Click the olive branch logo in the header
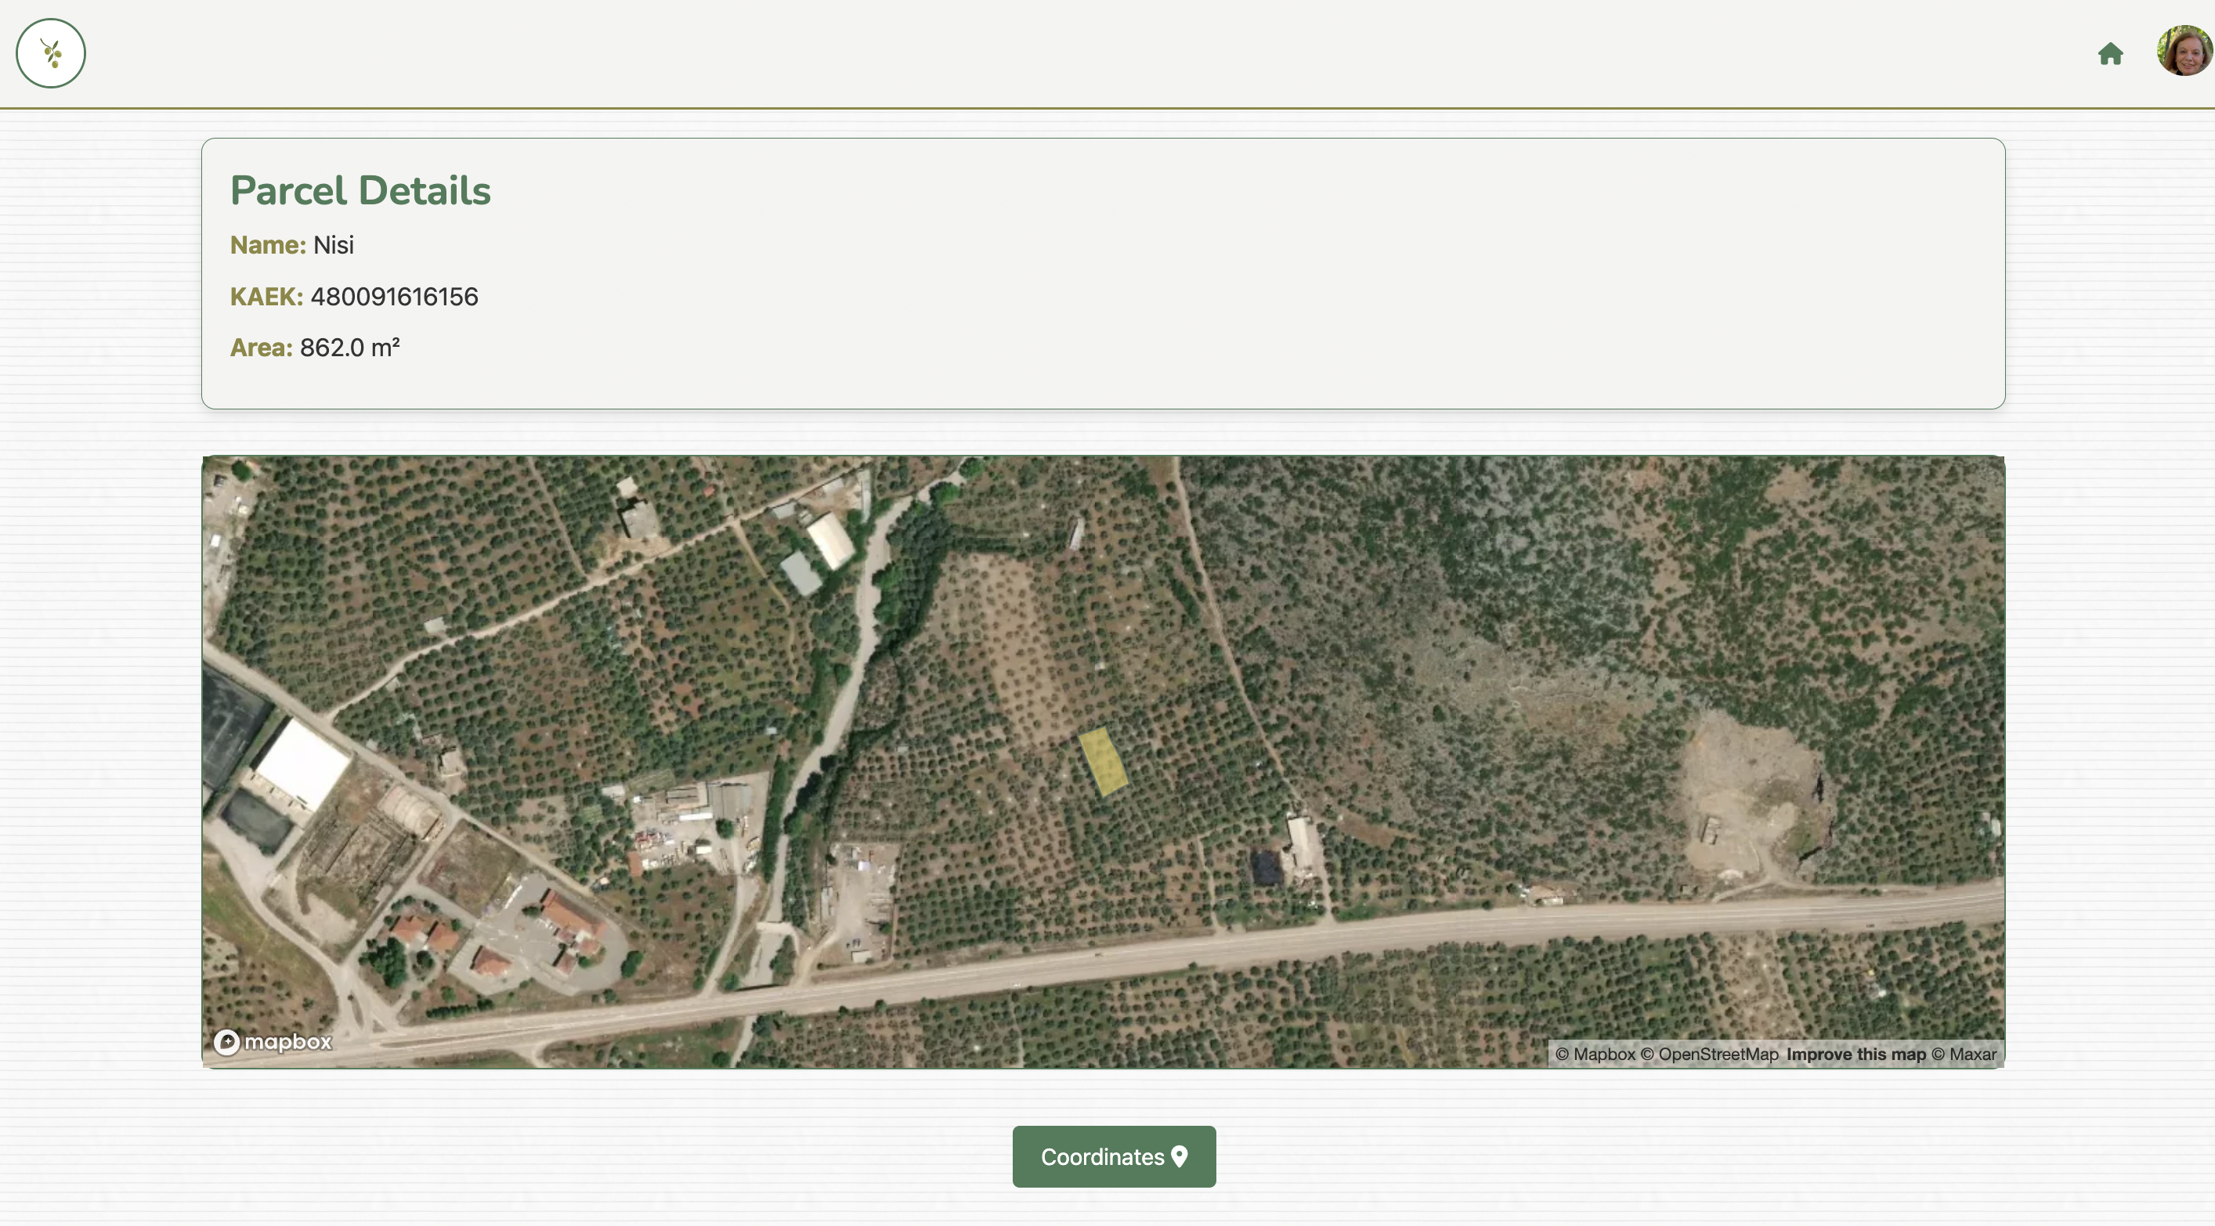This screenshot has width=2215, height=1226. point(51,53)
